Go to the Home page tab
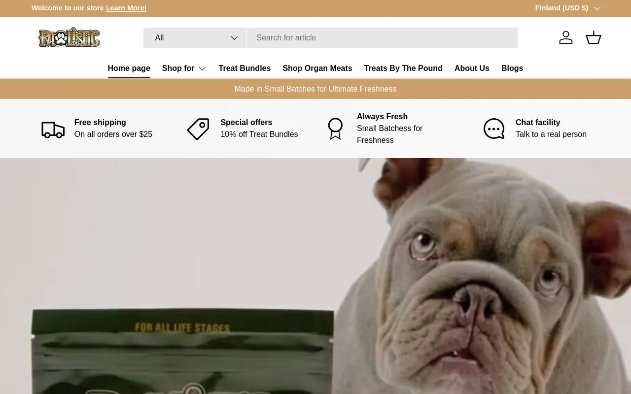The height and width of the screenshot is (394, 631). coord(129,68)
